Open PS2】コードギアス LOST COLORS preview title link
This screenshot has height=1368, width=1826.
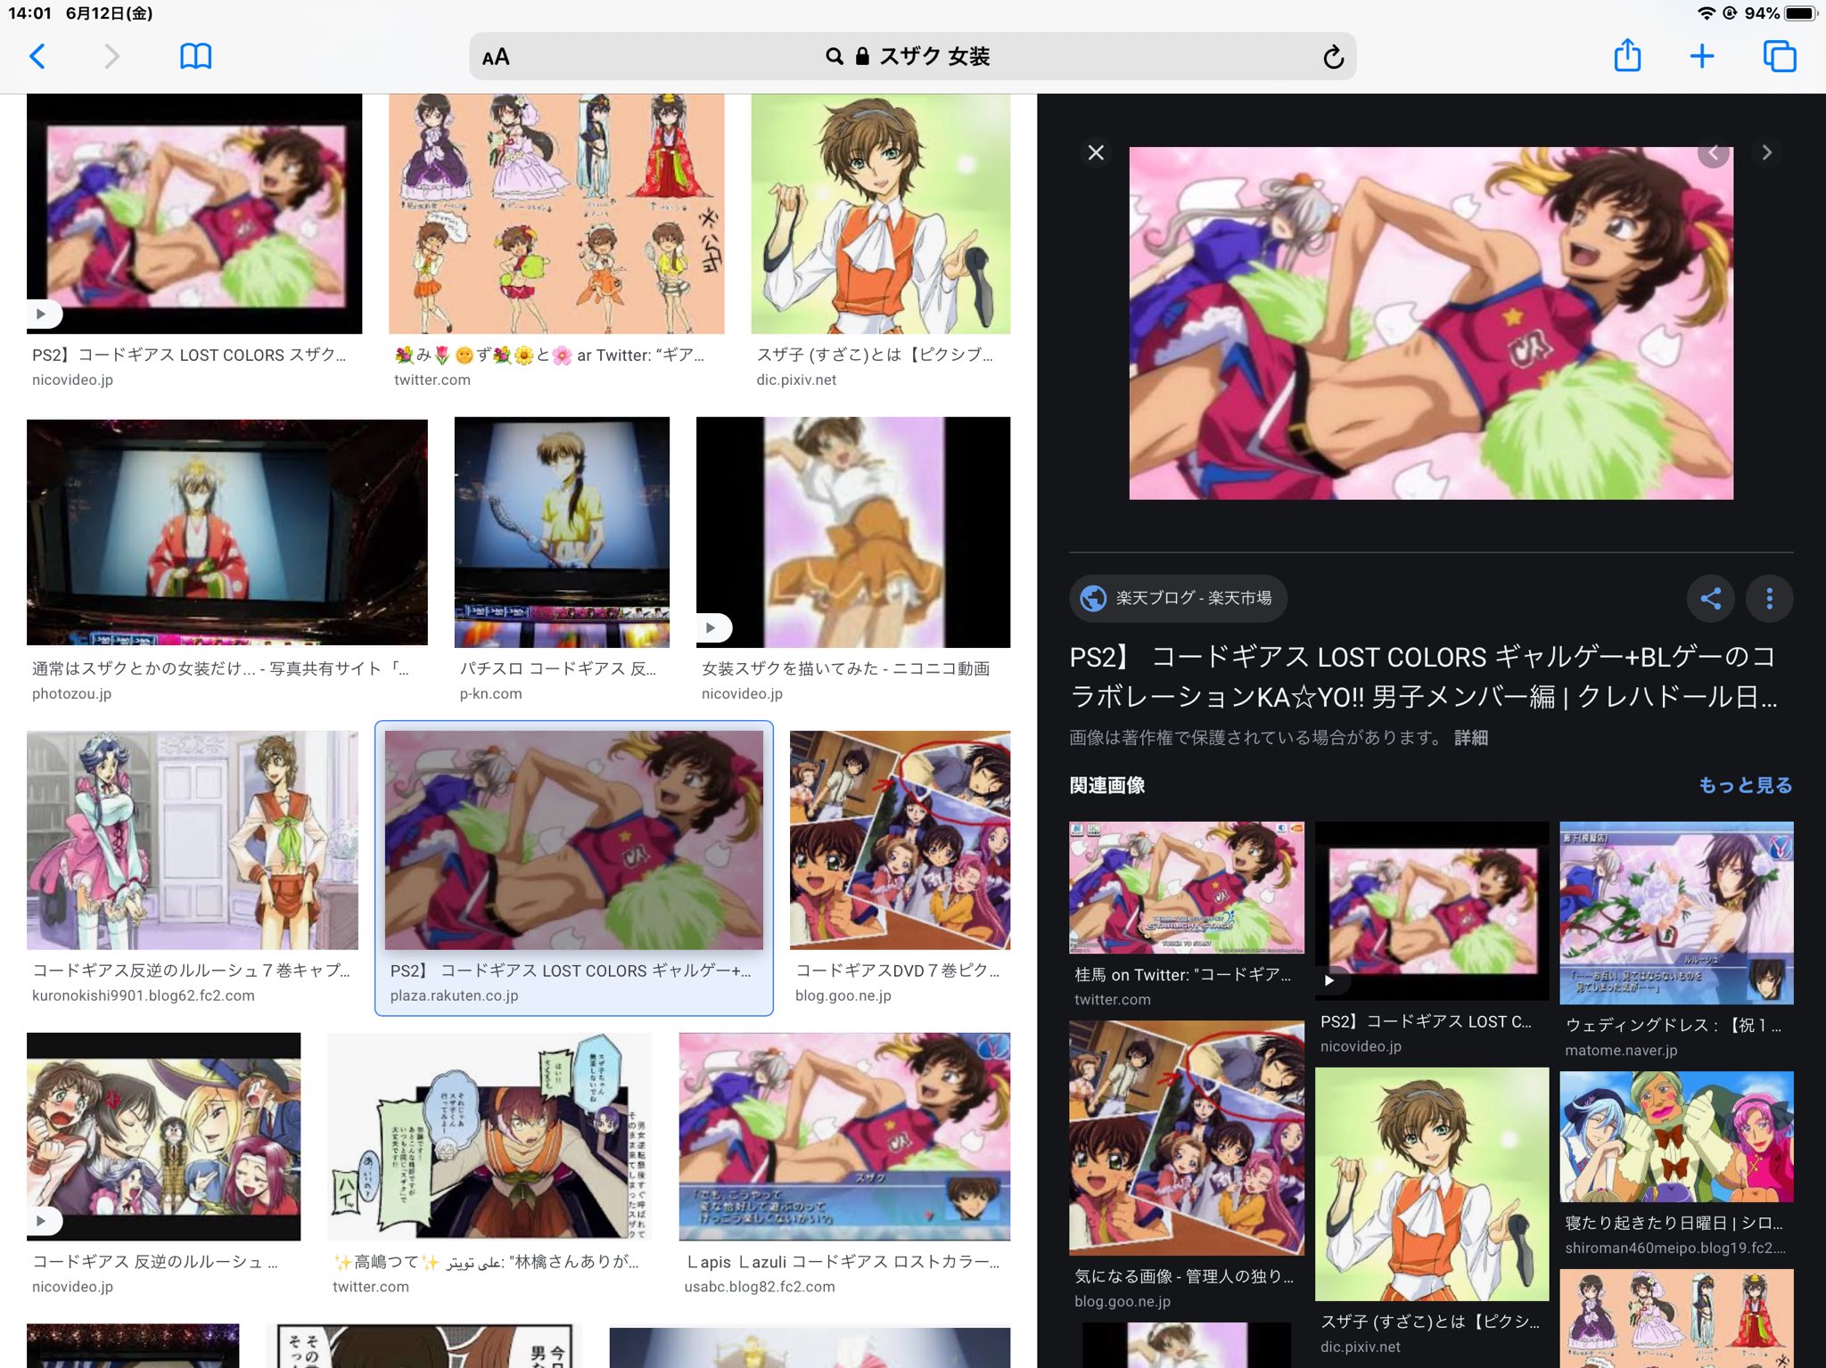point(1424,676)
